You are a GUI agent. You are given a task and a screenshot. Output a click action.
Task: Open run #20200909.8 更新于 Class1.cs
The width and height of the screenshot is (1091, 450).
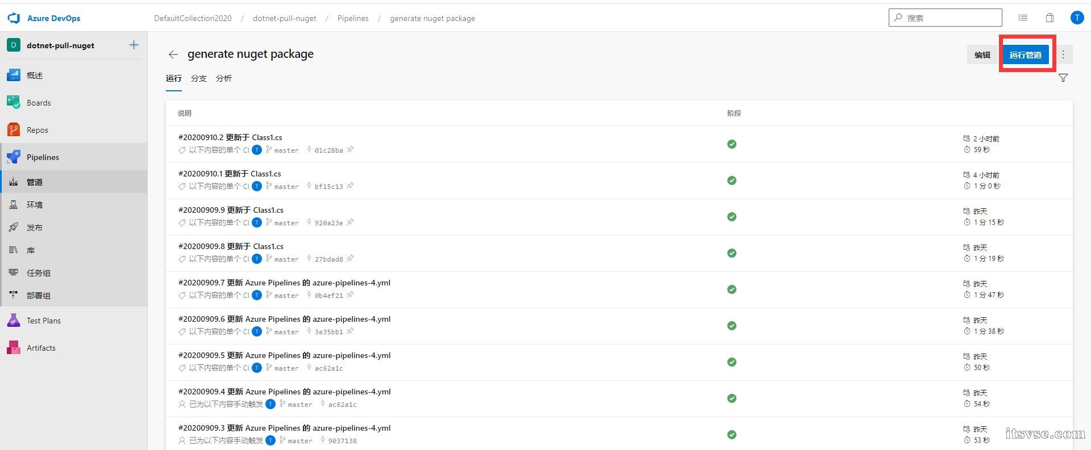(x=231, y=246)
